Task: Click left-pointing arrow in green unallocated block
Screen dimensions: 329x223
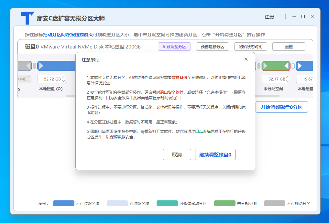Action: tap(286, 66)
